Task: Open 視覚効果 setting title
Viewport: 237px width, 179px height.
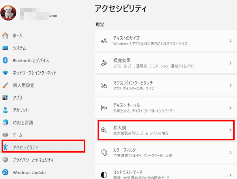Action: [122, 60]
